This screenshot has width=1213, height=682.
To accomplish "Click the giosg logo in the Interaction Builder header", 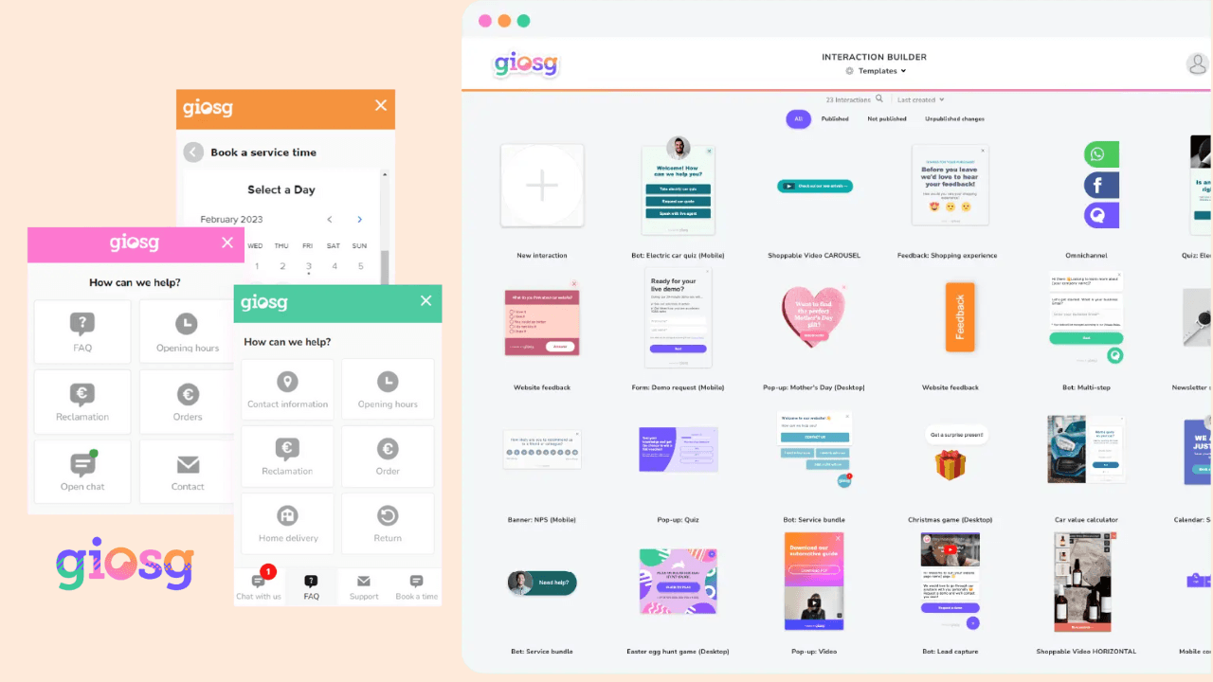I will [x=526, y=64].
